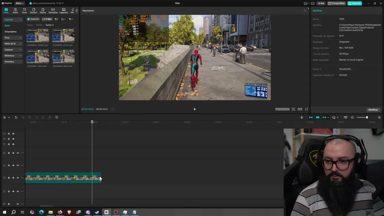Viewport: 384px width, 216px height.
Task: Expand the Mídia de IA section
Action: [x=13, y=43]
